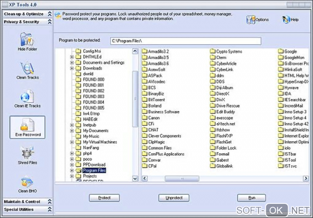Open Options settings
The height and width of the screenshot is (218, 313).
257,20
